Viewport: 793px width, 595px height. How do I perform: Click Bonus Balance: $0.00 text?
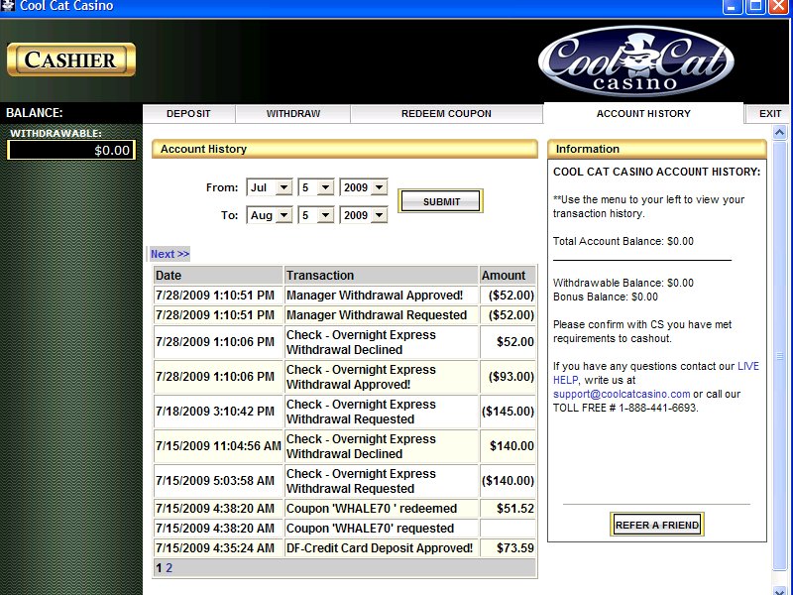coord(606,297)
